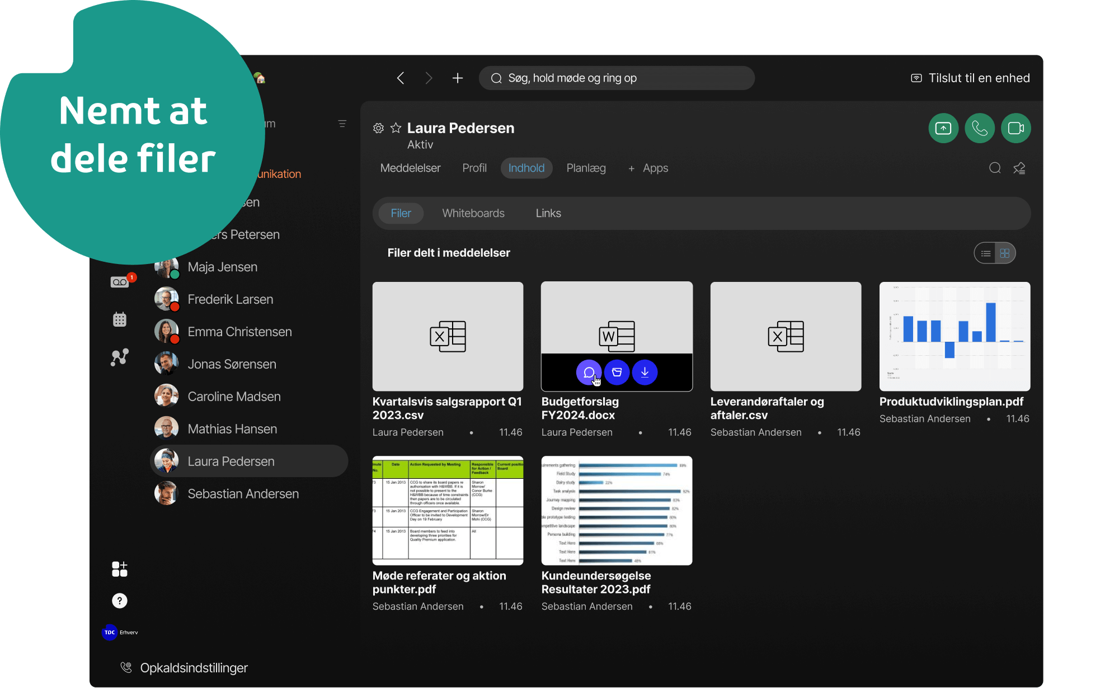Switch files to list view
The width and height of the screenshot is (1119, 688).
986,253
